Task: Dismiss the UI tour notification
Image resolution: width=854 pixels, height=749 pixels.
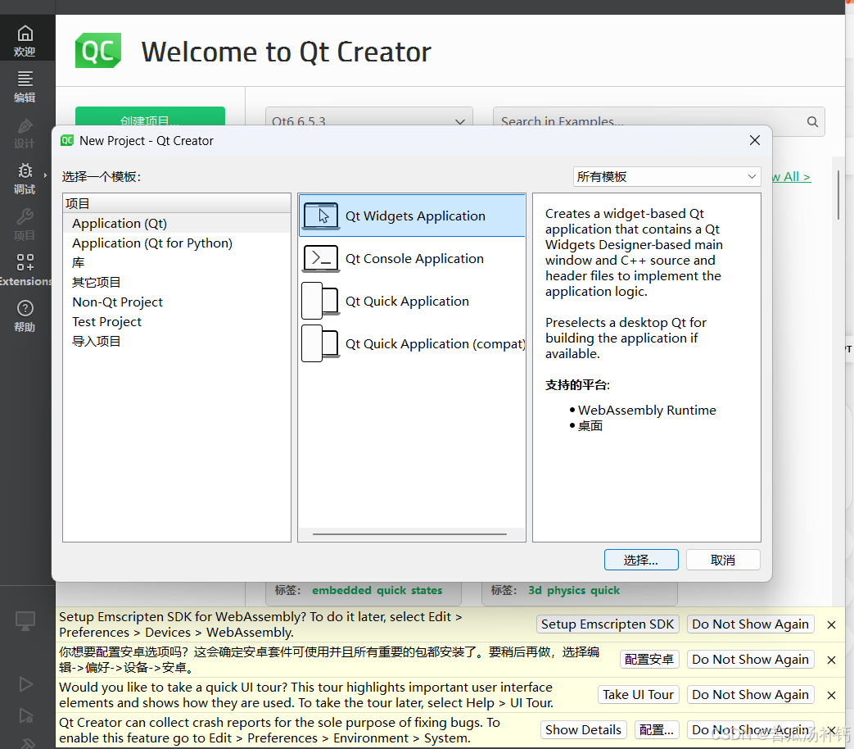Action: [x=831, y=695]
